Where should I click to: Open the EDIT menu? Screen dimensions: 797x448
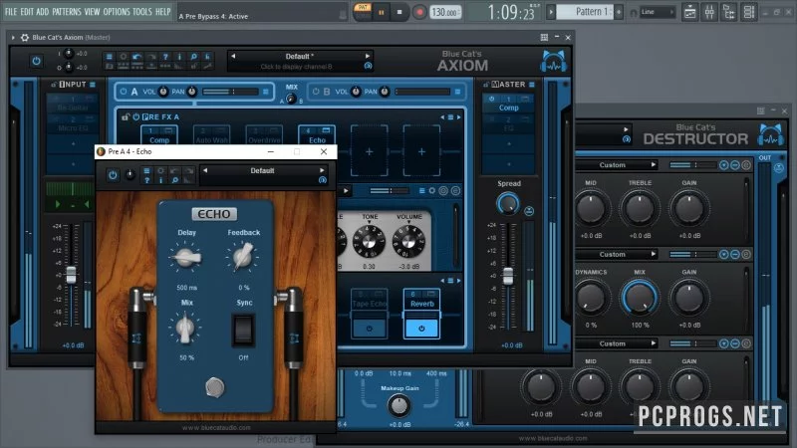[x=27, y=11]
